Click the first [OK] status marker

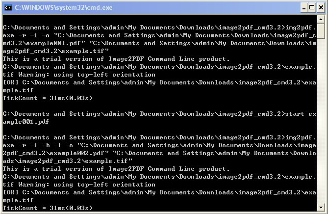point(10,82)
